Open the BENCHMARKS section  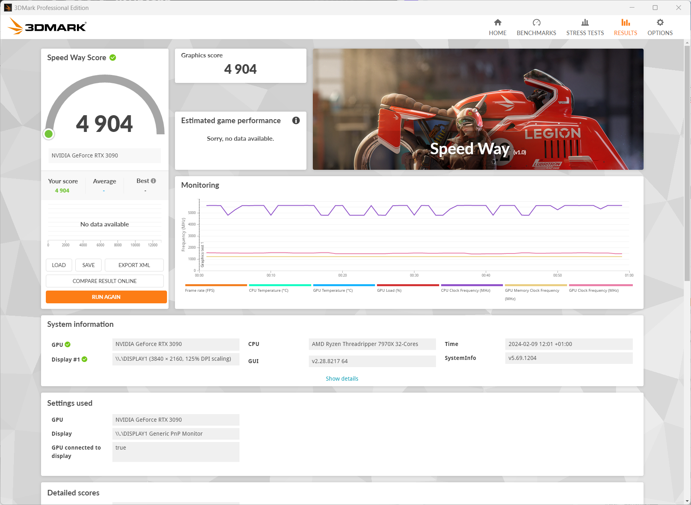pyautogui.click(x=536, y=27)
